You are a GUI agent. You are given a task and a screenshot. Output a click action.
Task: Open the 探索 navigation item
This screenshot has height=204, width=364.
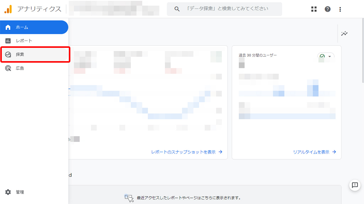click(x=34, y=54)
